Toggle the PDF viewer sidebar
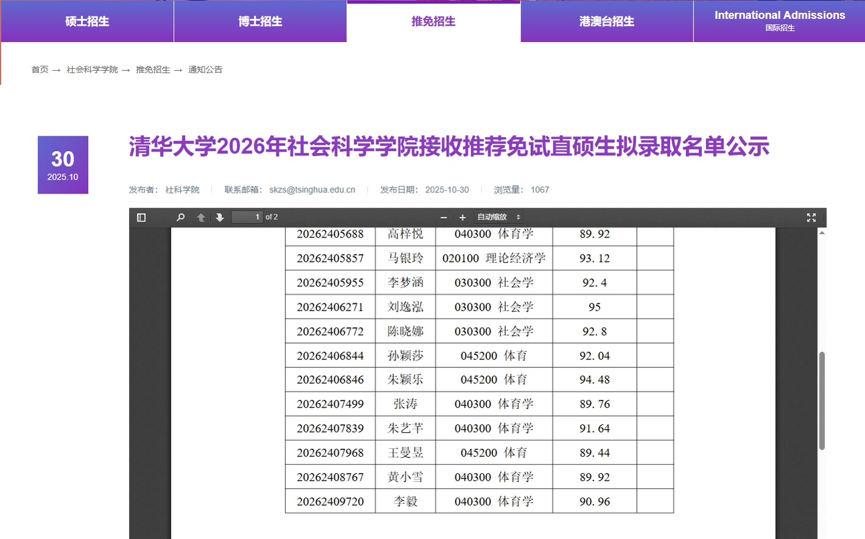 (x=141, y=217)
